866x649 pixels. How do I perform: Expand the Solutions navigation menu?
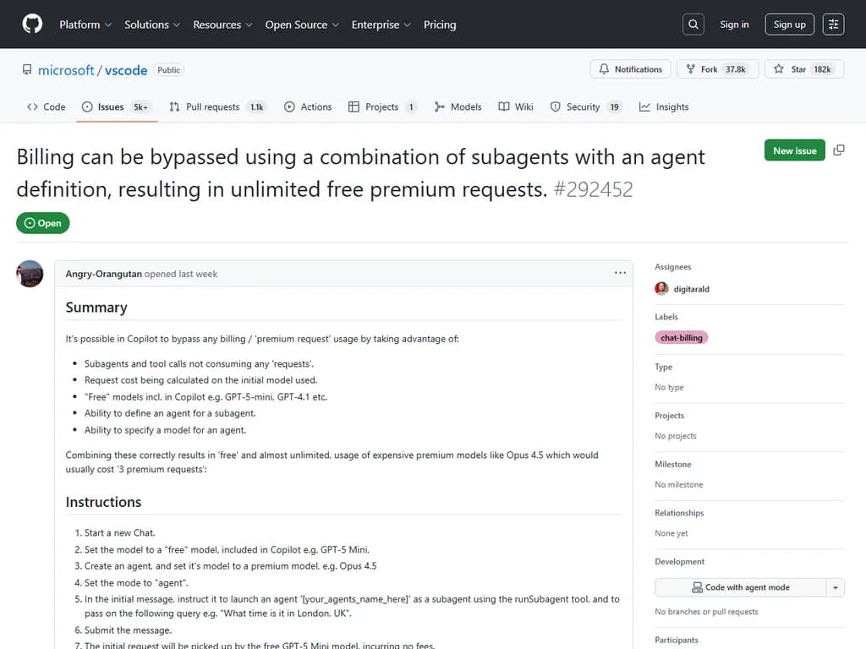point(152,25)
